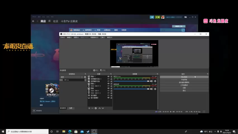Toggle visibility of 图像 2 source
Image resolution: width=238 pixels, height=134 pixels.
(x=108, y=84)
